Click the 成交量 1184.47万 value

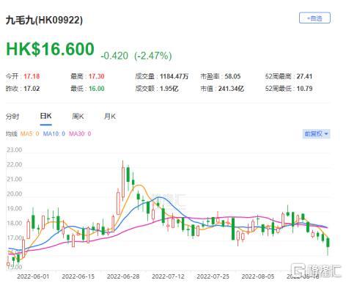tap(174, 76)
